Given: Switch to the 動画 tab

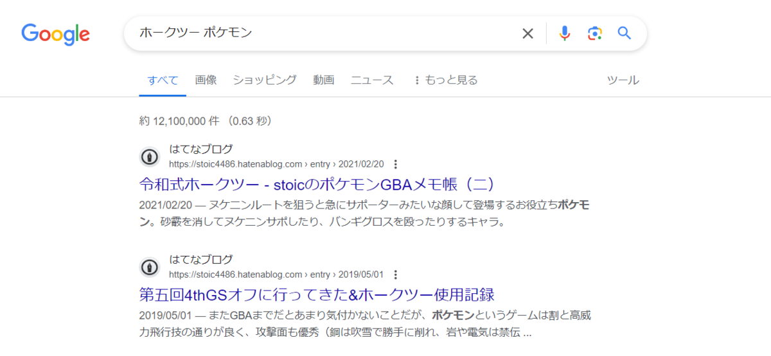Looking at the screenshot, I should (x=324, y=80).
